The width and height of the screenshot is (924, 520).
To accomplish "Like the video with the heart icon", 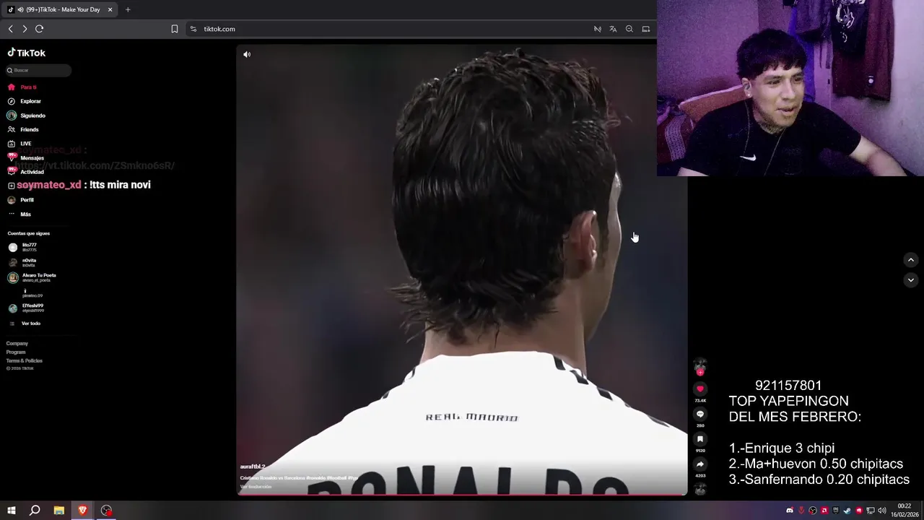I will pyautogui.click(x=699, y=389).
